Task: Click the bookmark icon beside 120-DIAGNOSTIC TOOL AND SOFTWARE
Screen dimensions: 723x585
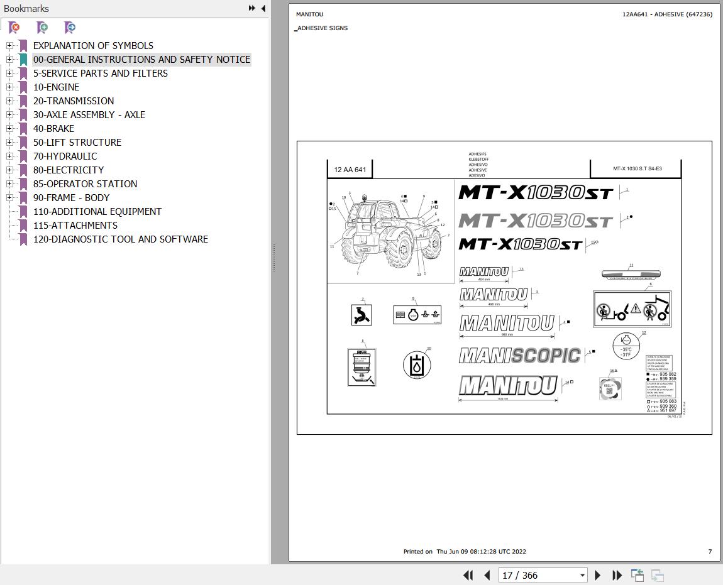Action: 23,239
